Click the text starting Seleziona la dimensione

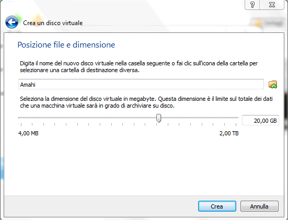[146, 102]
